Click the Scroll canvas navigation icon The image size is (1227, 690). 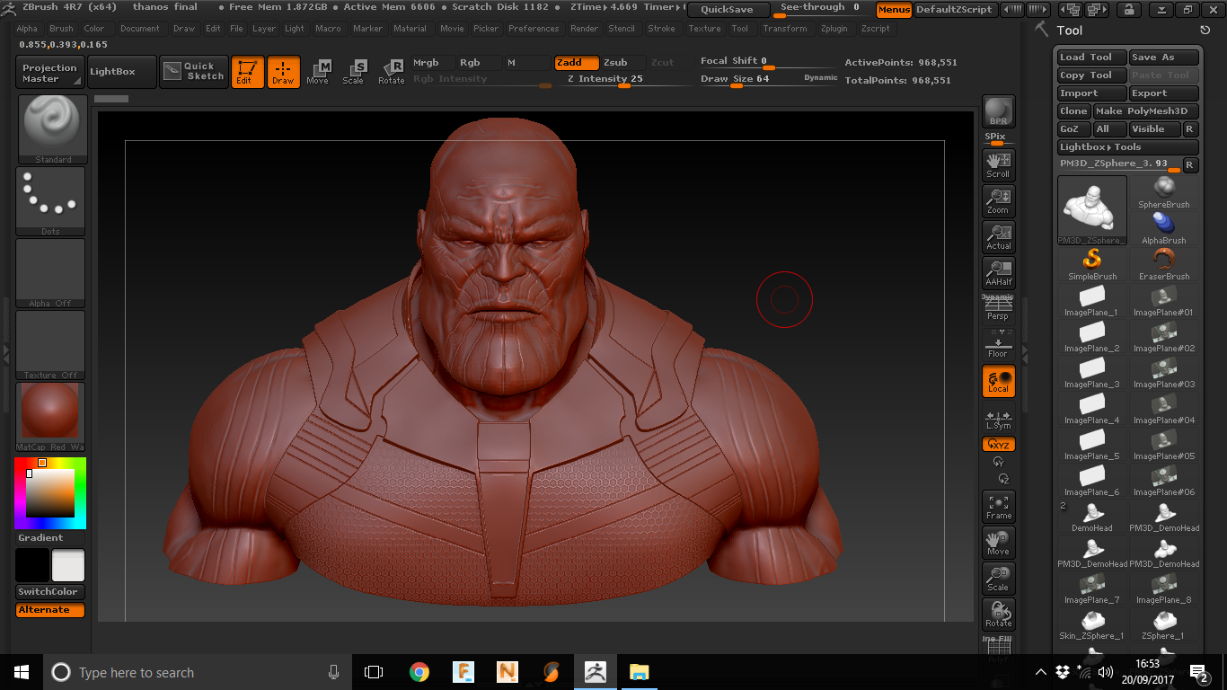click(998, 165)
